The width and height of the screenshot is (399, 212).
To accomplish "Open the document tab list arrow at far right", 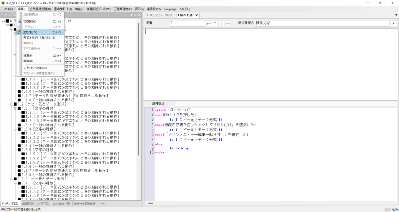I will (x=396, y=15).
